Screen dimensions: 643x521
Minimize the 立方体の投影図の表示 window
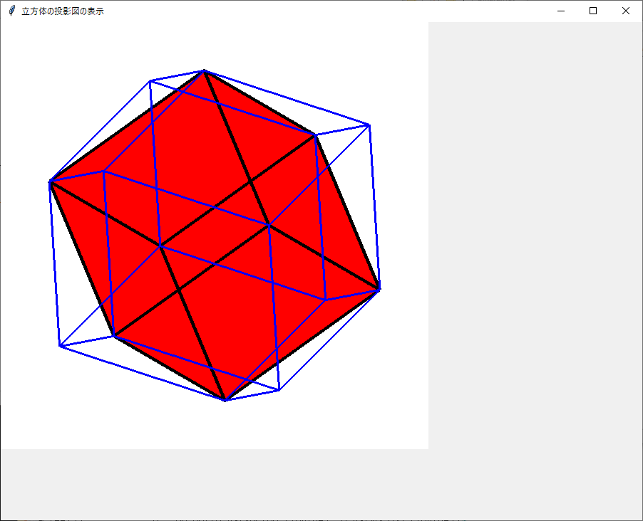pyautogui.click(x=561, y=11)
